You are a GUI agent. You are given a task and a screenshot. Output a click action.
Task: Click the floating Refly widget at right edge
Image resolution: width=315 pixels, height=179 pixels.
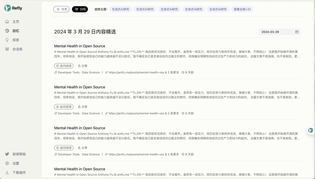coord(311,130)
